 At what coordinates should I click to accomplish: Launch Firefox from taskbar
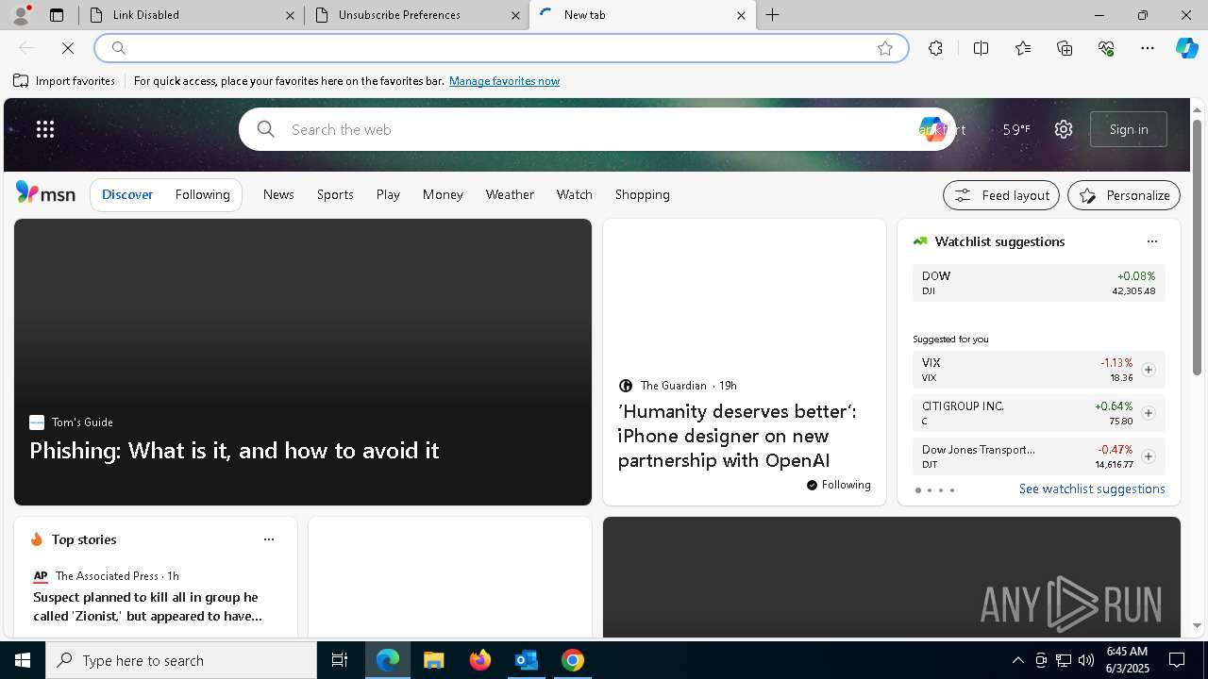tap(479, 660)
